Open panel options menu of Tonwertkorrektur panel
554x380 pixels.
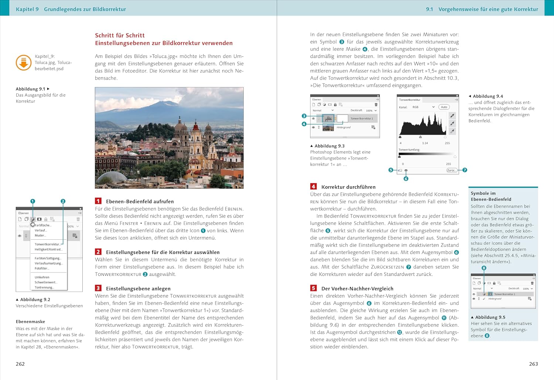click(x=456, y=100)
